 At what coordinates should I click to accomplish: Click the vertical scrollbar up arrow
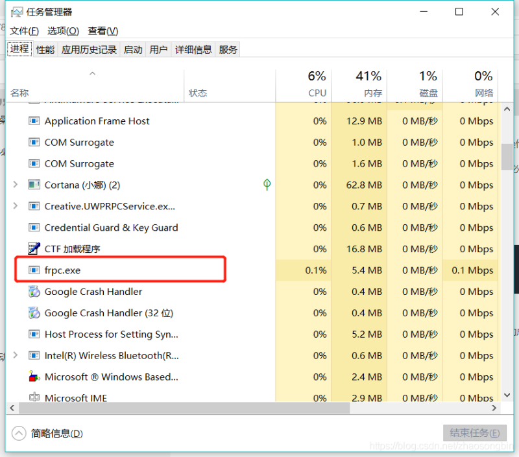(x=507, y=109)
